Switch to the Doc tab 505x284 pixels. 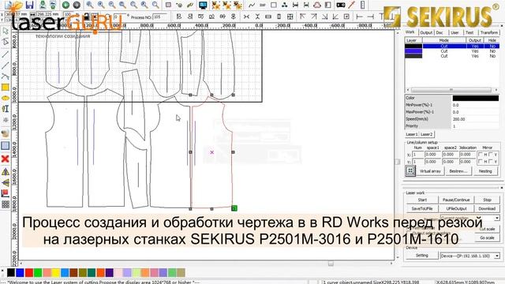pyautogui.click(x=440, y=32)
